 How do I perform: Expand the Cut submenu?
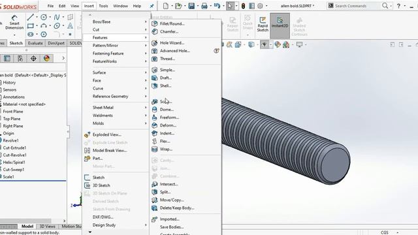pyautogui.click(x=116, y=30)
